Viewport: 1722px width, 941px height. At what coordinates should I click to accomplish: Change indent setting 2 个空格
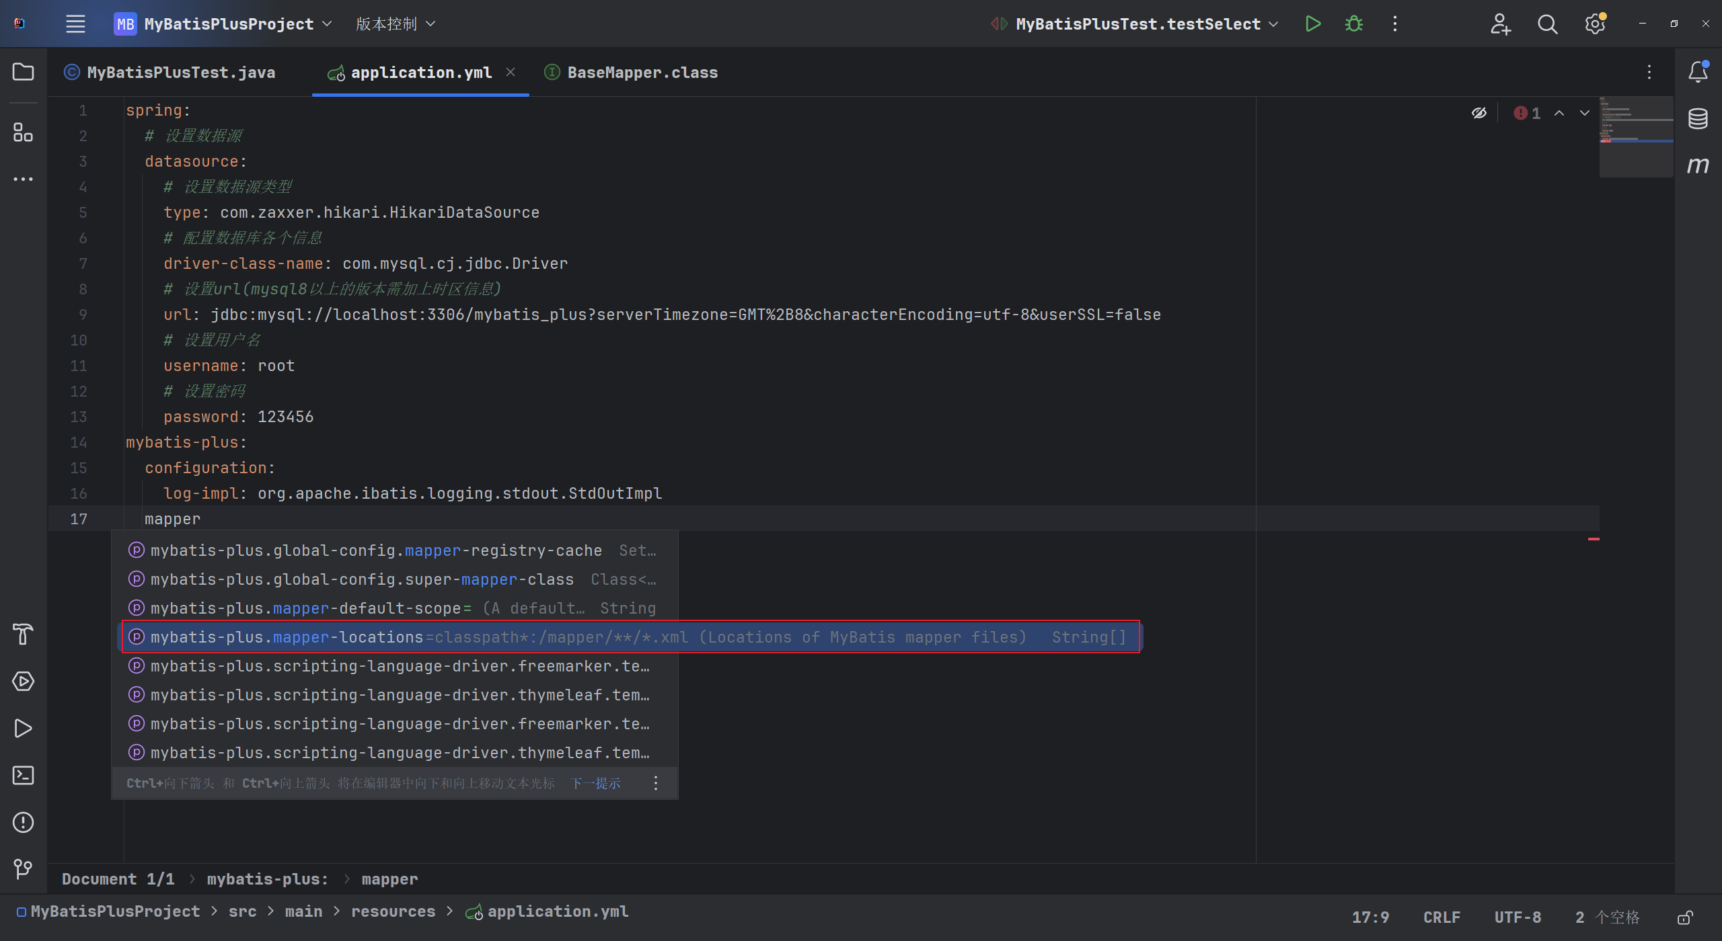[x=1607, y=917]
